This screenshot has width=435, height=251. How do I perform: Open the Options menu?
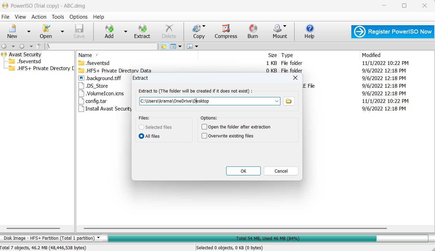78,17
